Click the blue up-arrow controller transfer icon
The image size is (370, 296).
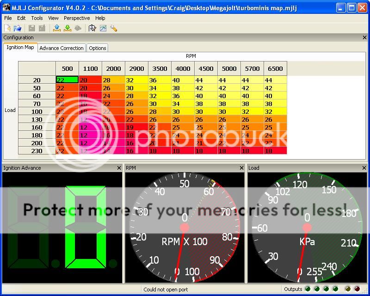pyautogui.click(x=57, y=28)
